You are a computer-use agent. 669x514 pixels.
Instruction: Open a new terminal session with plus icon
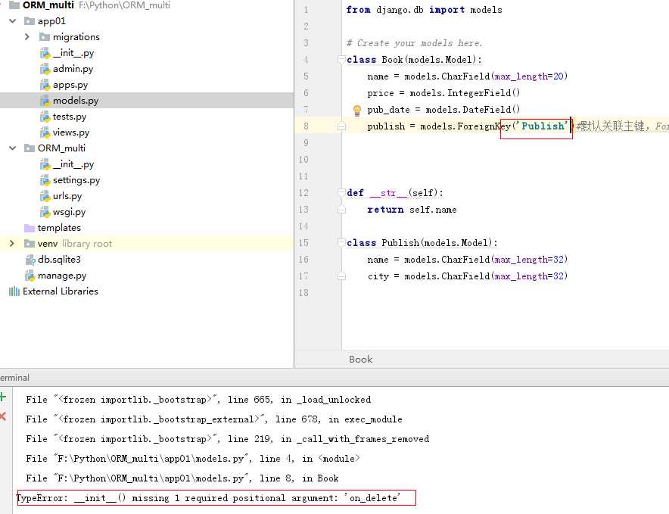(x=3, y=397)
